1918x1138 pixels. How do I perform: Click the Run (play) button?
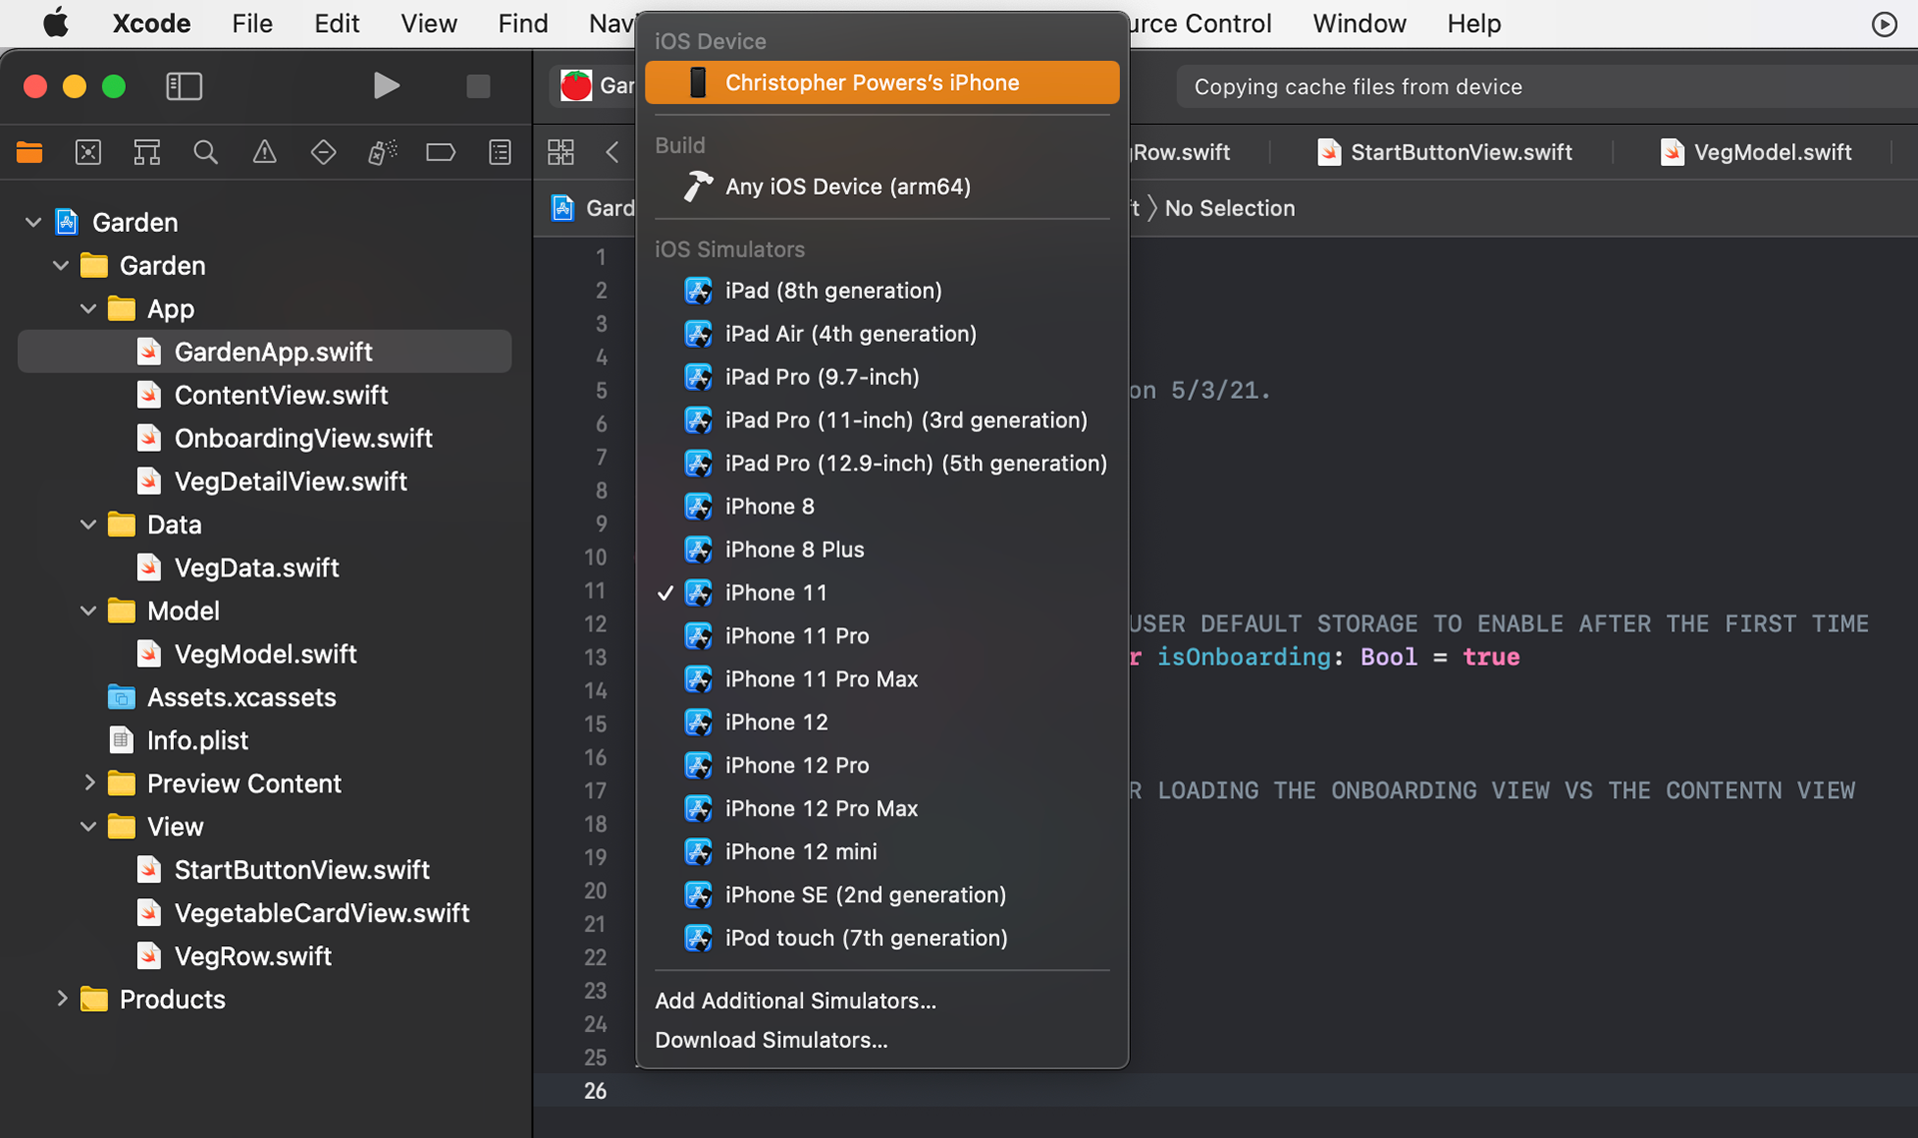tap(386, 86)
